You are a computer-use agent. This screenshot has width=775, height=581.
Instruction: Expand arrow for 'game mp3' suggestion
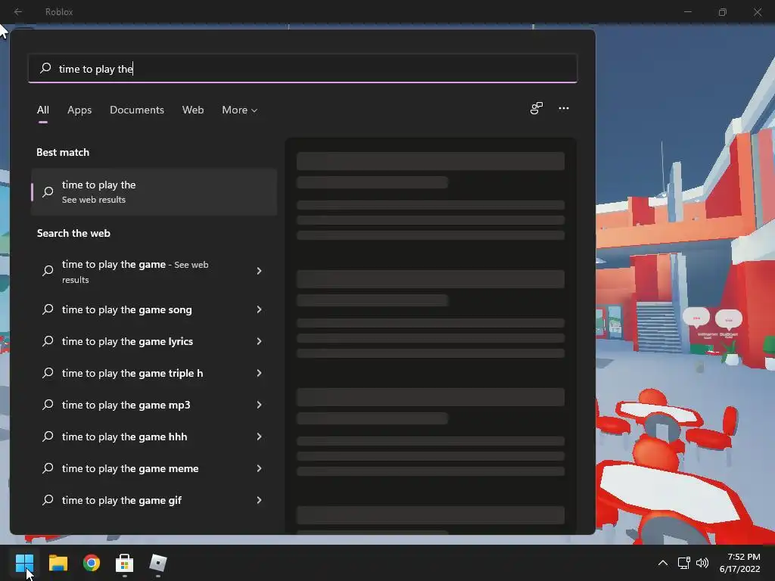point(259,405)
